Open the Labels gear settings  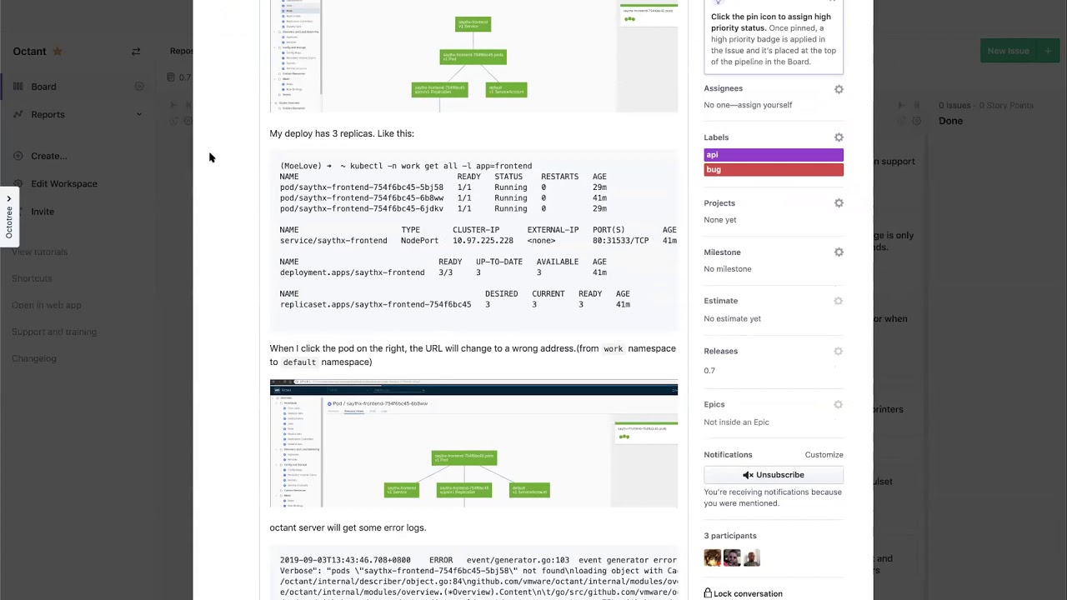tap(839, 137)
